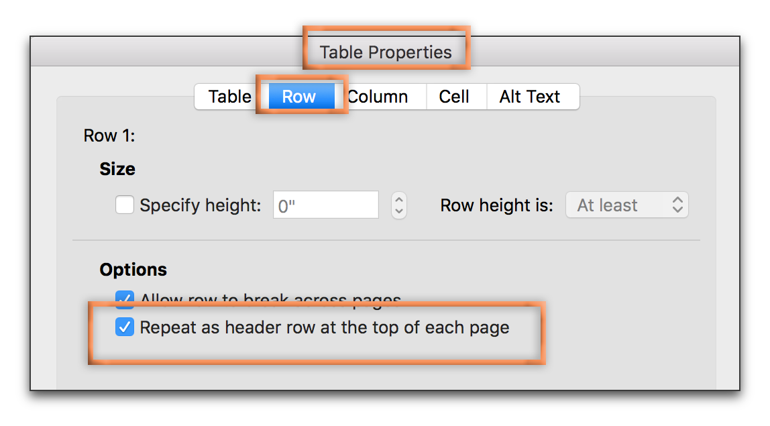Enable the Specify height checkbox
This screenshot has width=770, height=426.
click(125, 205)
